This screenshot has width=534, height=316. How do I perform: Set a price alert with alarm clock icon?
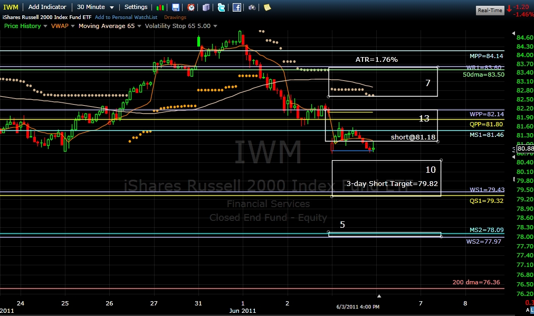(x=191, y=7)
